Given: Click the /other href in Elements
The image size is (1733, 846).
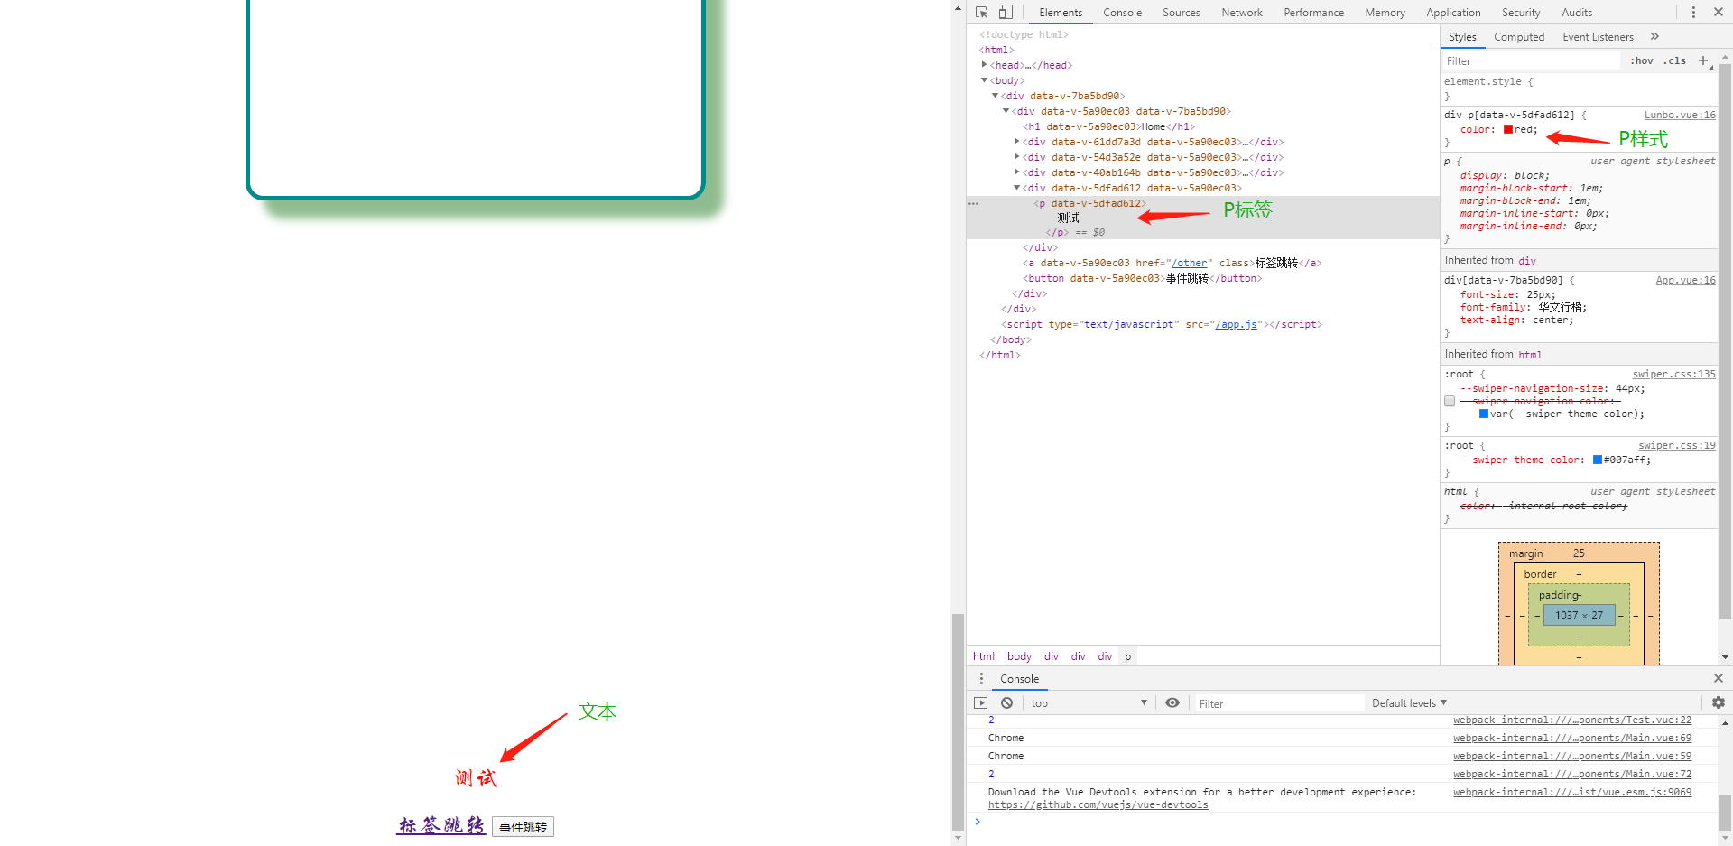Looking at the screenshot, I should 1190,263.
